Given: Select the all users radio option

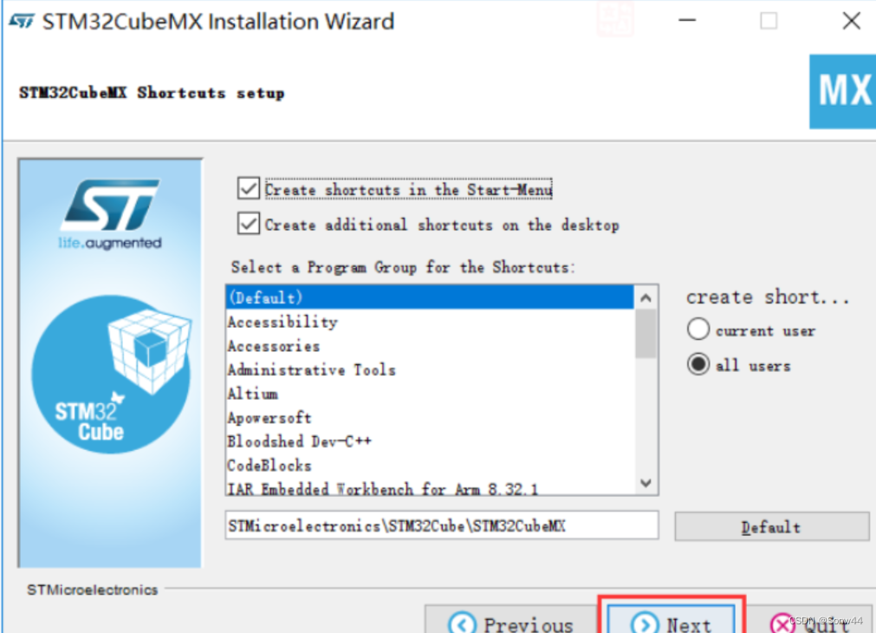Looking at the screenshot, I should point(698,364).
